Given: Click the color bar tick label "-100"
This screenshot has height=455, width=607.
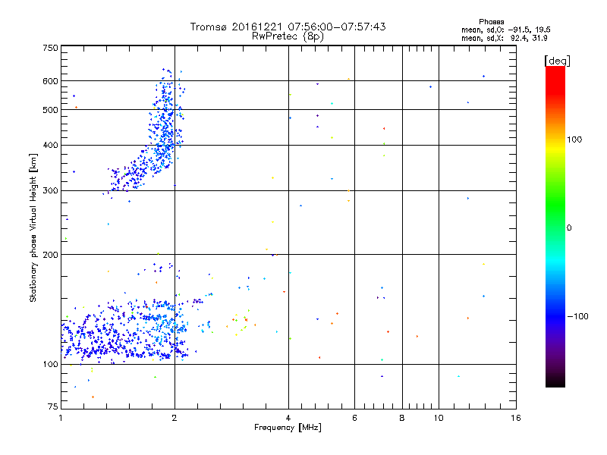Looking at the screenshot, I should click(x=577, y=316).
